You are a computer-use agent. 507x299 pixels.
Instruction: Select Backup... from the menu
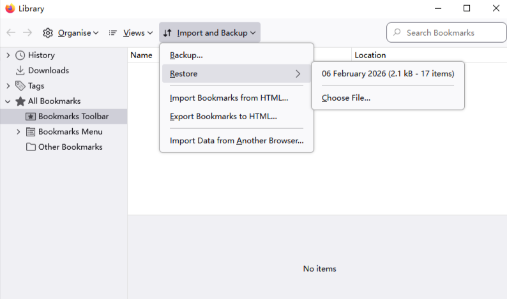(186, 55)
